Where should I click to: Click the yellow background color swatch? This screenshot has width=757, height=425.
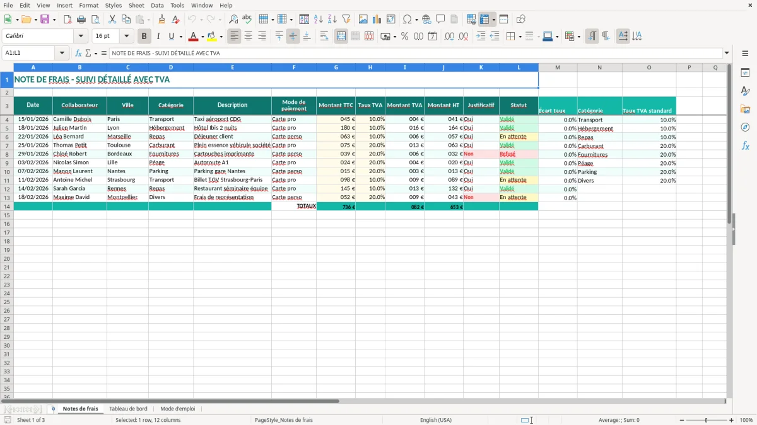212,37
